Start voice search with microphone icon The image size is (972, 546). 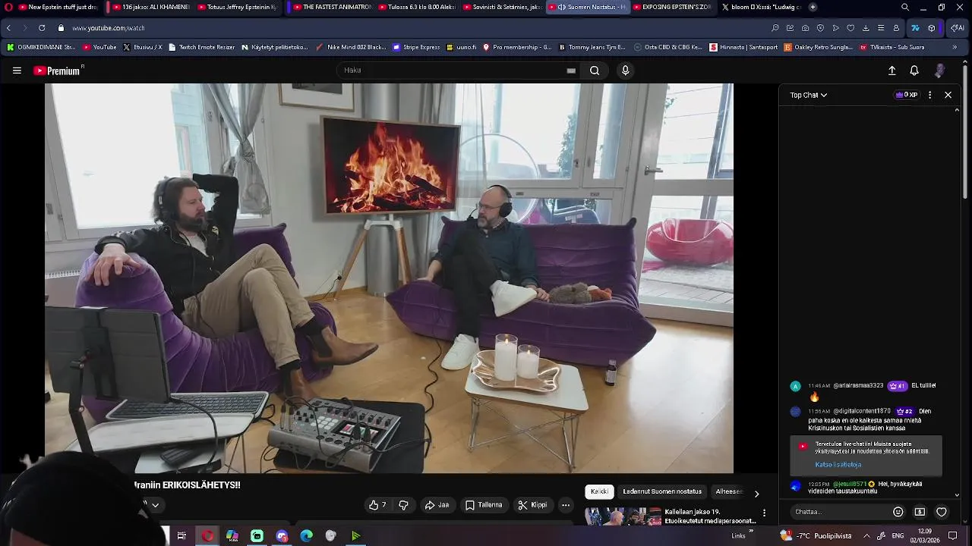625,71
